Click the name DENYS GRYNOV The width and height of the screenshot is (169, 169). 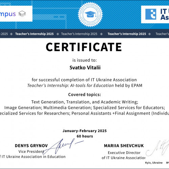tap(31, 146)
